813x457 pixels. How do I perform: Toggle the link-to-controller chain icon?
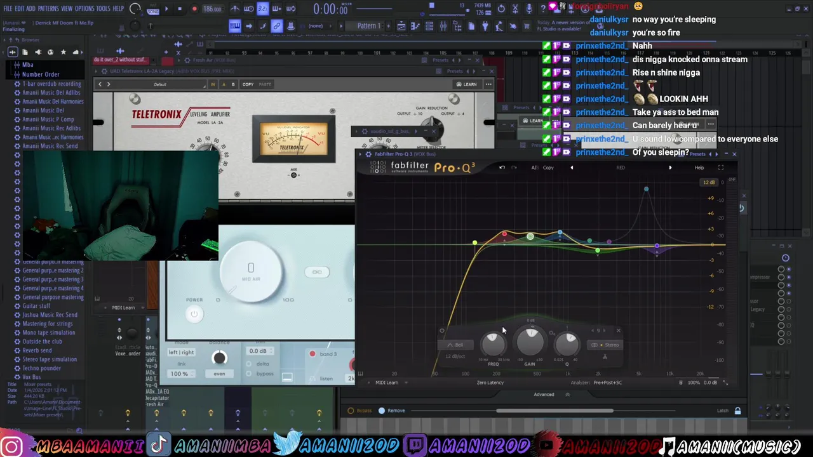(276, 26)
